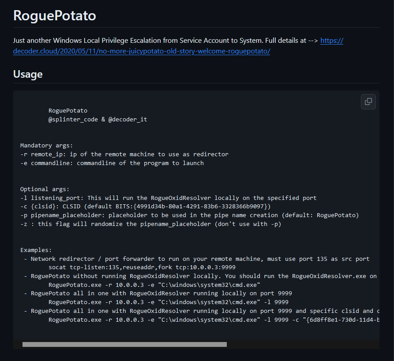This screenshot has width=394, height=361.
Task: Click the RoguePotato.exe command with -c clsid
Action: pyautogui.click(x=214, y=320)
